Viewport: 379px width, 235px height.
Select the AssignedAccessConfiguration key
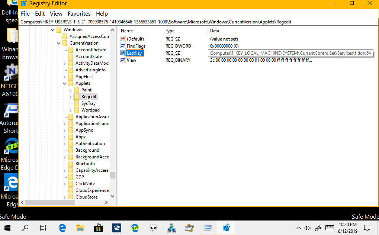89,36
